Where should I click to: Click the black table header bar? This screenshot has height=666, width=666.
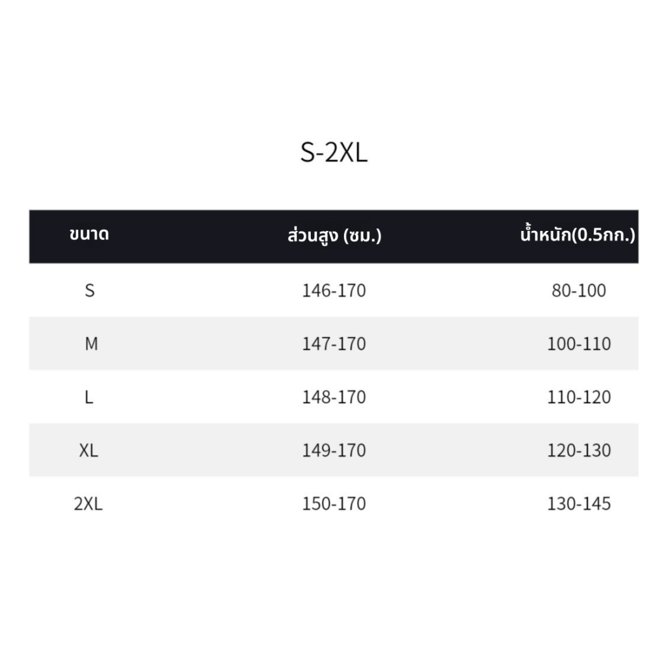coord(334,237)
